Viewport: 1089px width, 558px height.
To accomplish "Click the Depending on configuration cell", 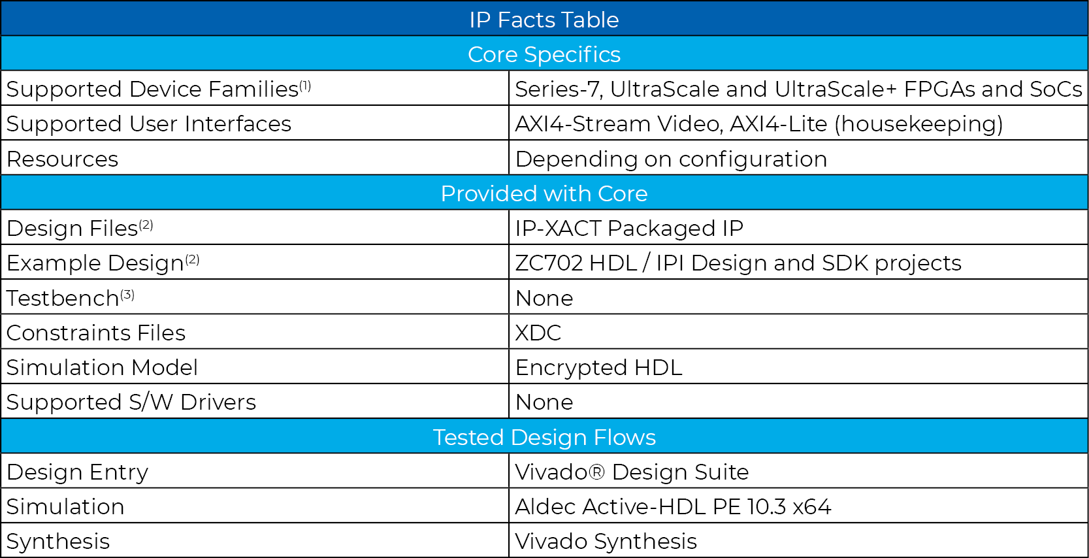I will tap(671, 159).
